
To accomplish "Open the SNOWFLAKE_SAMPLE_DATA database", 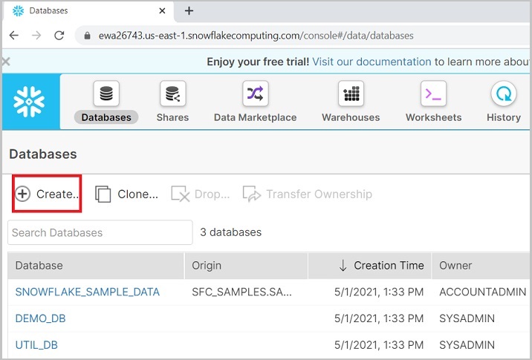I will tap(87, 292).
